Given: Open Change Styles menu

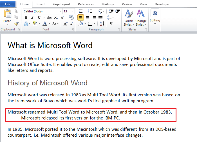Looking at the screenshot, I should click(141, 17).
